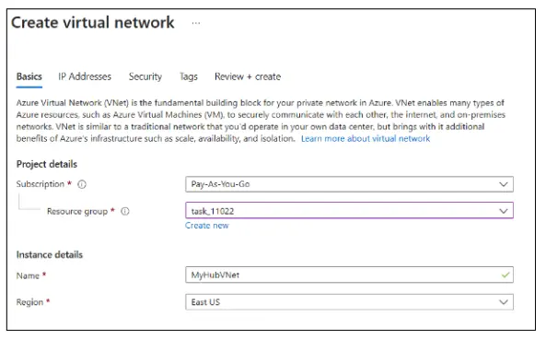546x339 pixels.
Task: Click the Create virtual network heading
Action: [x=93, y=23]
